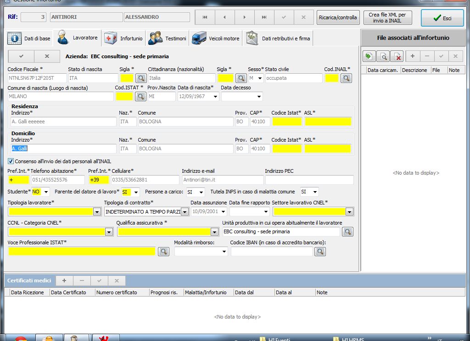Add a new Certificati medici row

(x=64, y=280)
